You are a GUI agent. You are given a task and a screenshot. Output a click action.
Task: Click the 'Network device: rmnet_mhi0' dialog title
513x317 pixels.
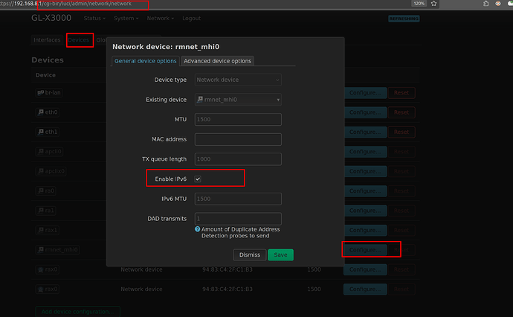pos(166,47)
